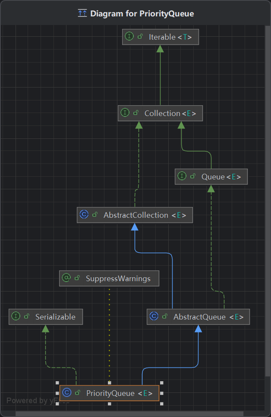271x417 pixels.
Task: Click the Iterable public visibility lock icon
Action: coord(140,36)
